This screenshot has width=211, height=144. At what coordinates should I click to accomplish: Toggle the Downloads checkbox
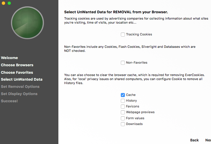click(123, 124)
